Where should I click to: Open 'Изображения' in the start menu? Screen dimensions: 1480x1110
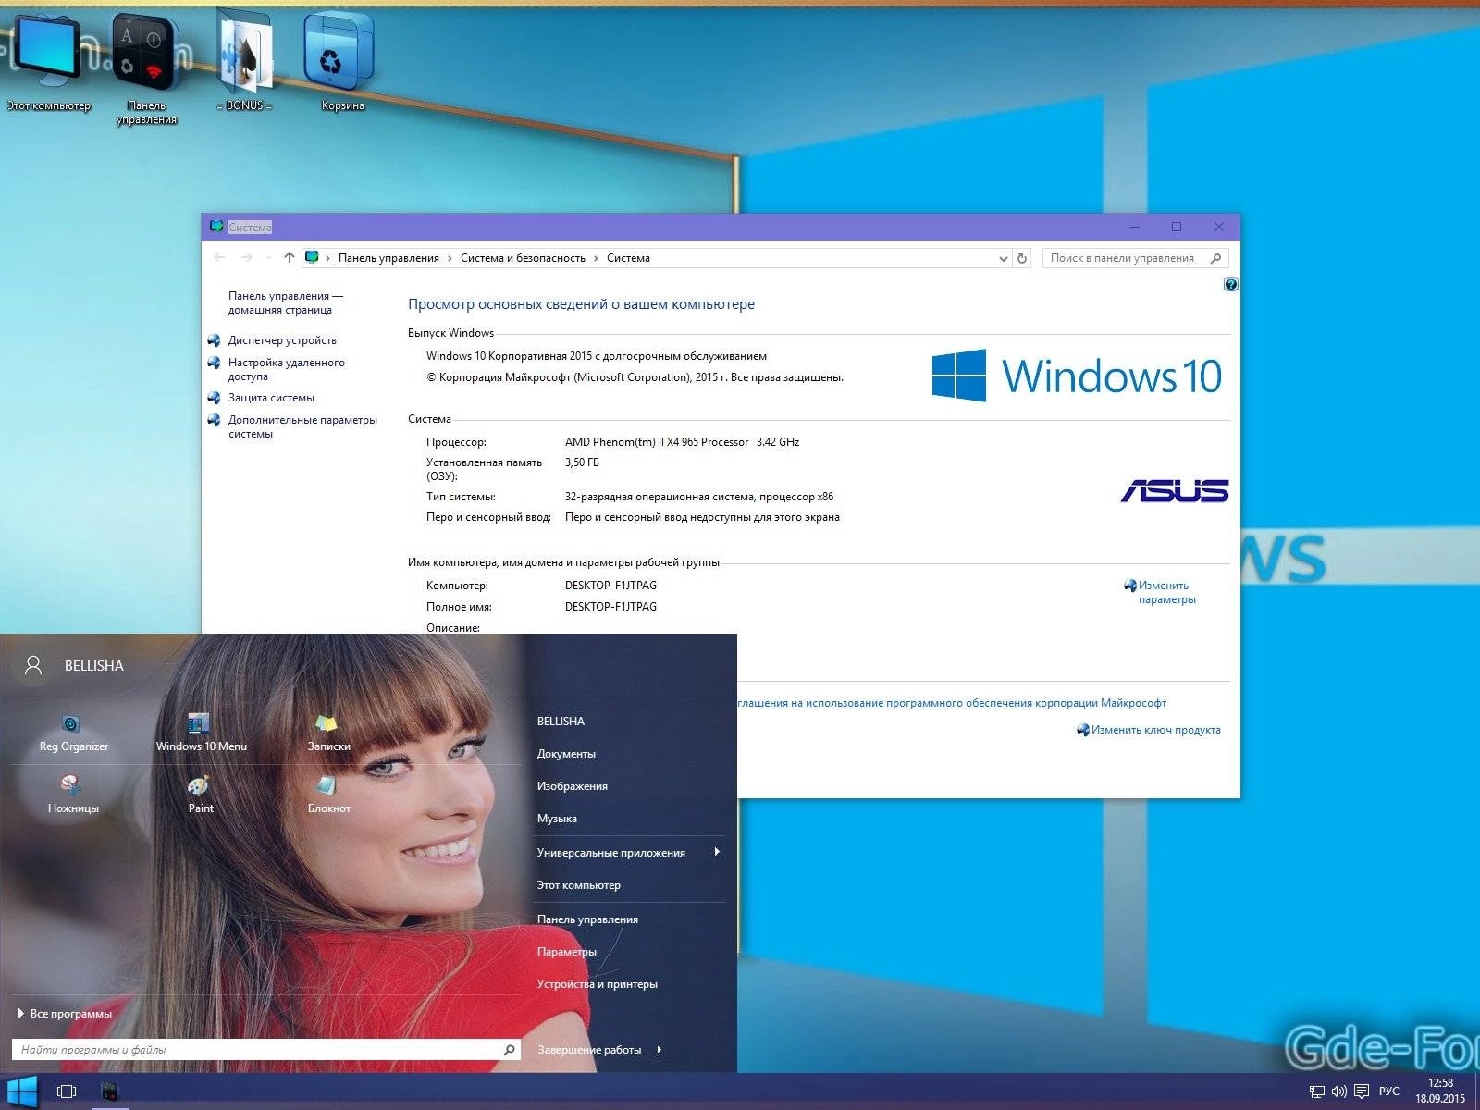[572, 786]
